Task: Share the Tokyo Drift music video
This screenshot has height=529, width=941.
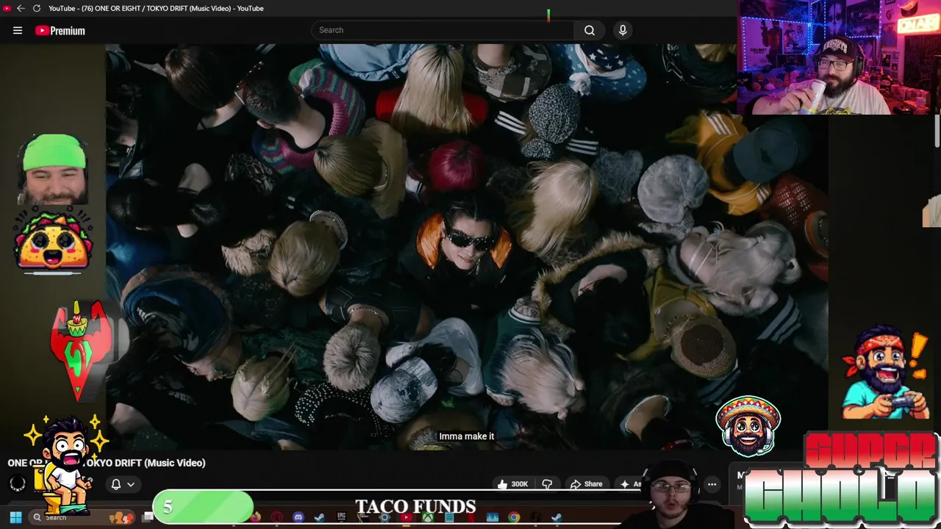Action: click(586, 484)
